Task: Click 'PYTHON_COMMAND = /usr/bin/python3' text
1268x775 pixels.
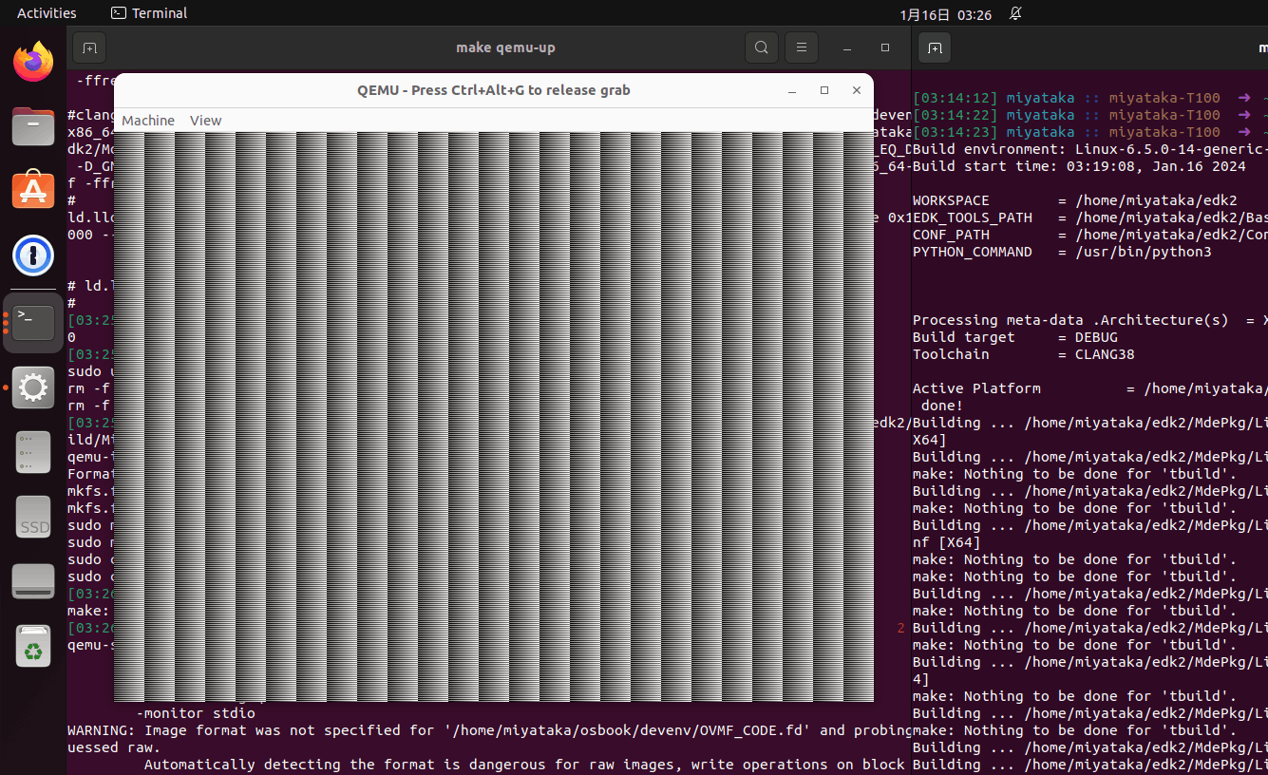Action: pyautogui.click(x=1062, y=252)
